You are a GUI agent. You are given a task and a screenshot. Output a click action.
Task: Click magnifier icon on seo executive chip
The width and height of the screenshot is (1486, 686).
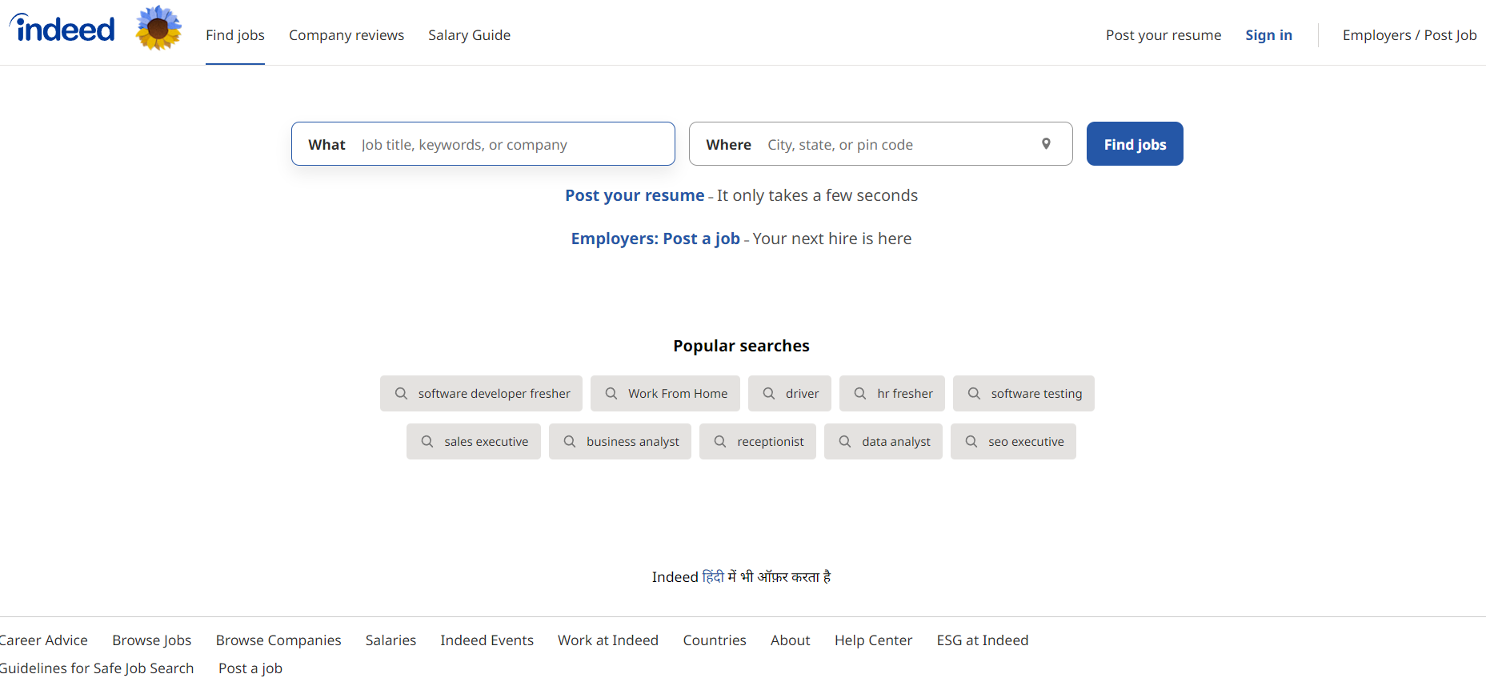[x=971, y=442]
